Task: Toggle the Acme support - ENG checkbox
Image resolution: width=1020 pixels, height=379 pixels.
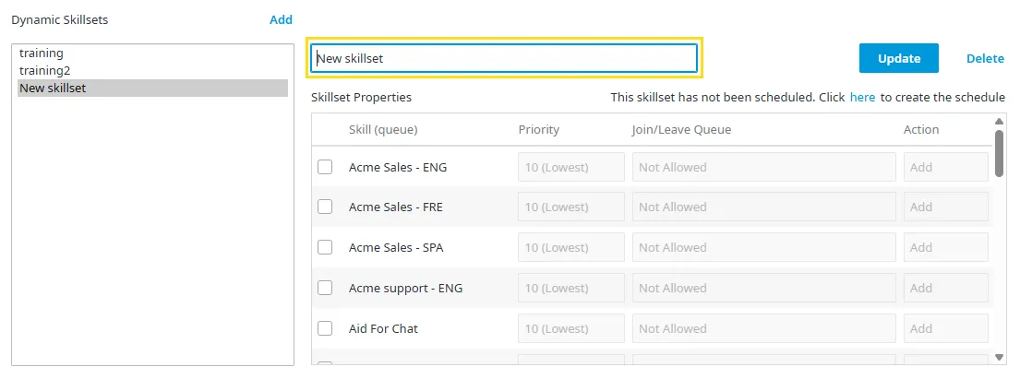Action: (x=325, y=288)
